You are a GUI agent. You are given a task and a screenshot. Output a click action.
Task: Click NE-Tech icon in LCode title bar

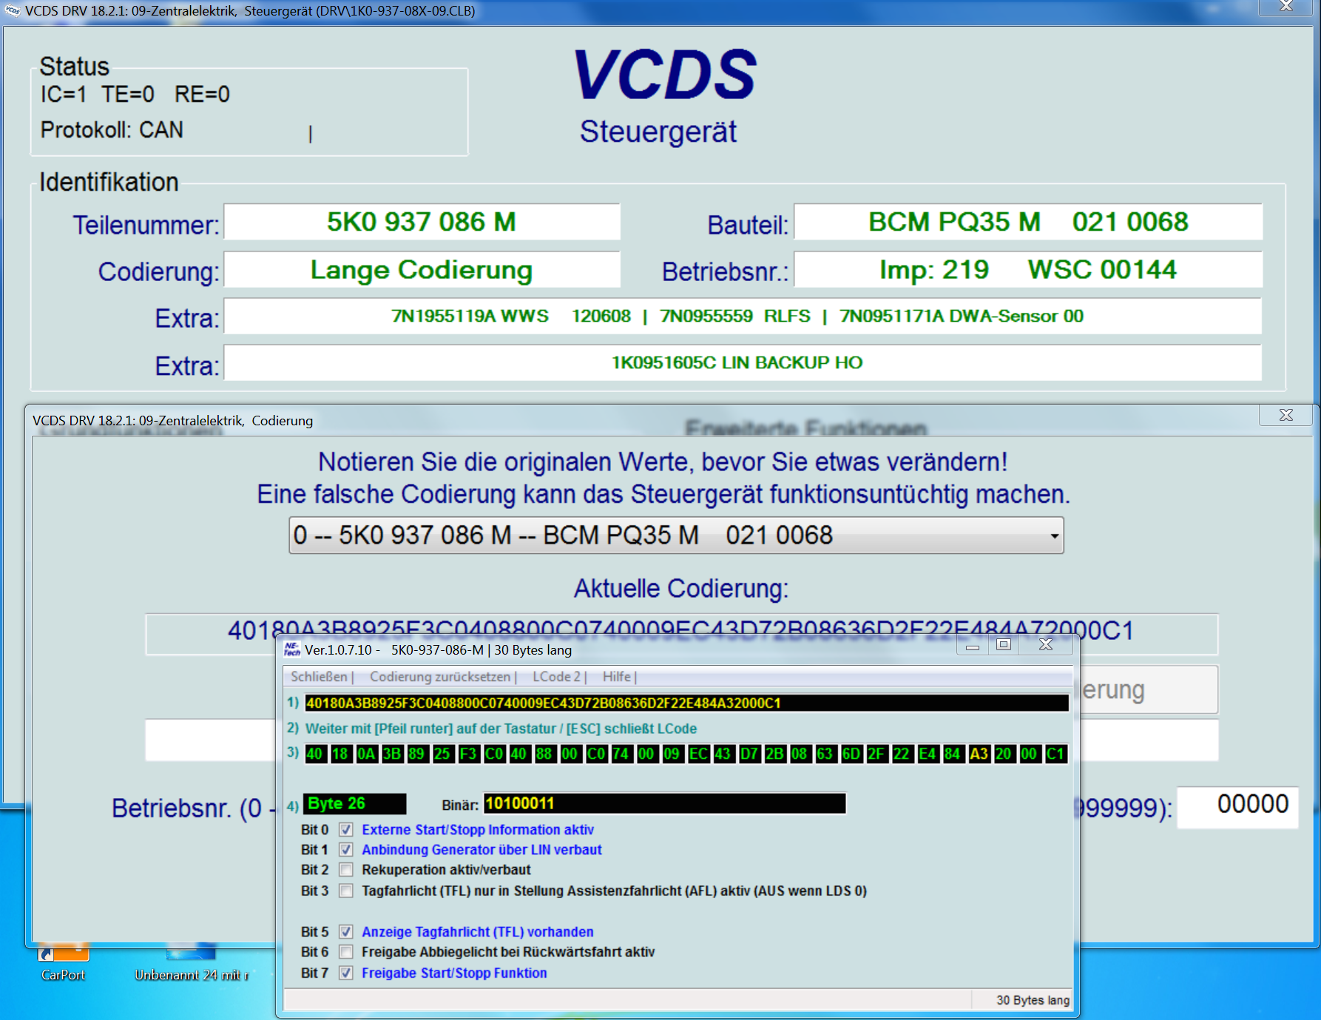tap(292, 649)
